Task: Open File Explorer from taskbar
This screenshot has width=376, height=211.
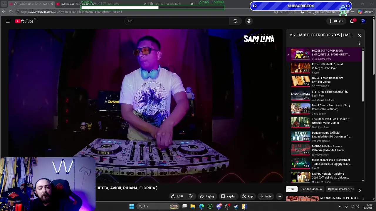Action: coord(193,206)
